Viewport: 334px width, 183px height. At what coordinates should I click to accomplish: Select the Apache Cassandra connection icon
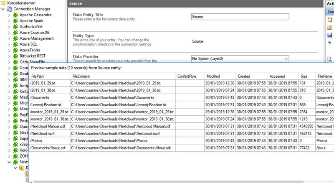click(x=16, y=15)
